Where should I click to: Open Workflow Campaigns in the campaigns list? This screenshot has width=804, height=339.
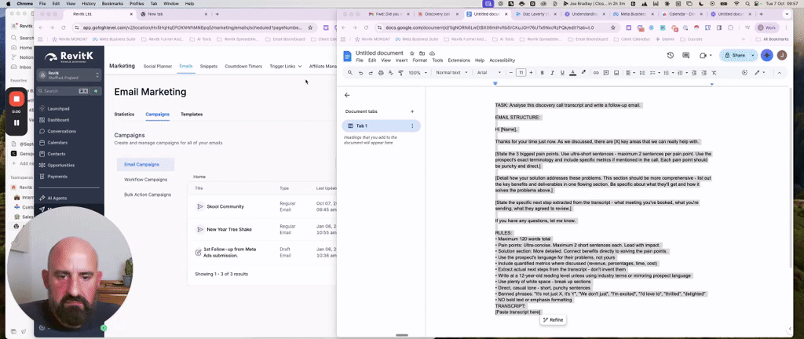(145, 180)
